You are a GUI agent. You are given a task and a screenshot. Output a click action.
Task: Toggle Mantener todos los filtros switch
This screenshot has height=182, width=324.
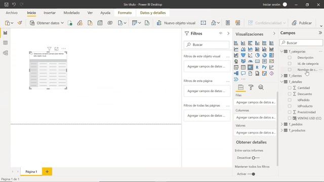pyautogui.click(x=251, y=174)
